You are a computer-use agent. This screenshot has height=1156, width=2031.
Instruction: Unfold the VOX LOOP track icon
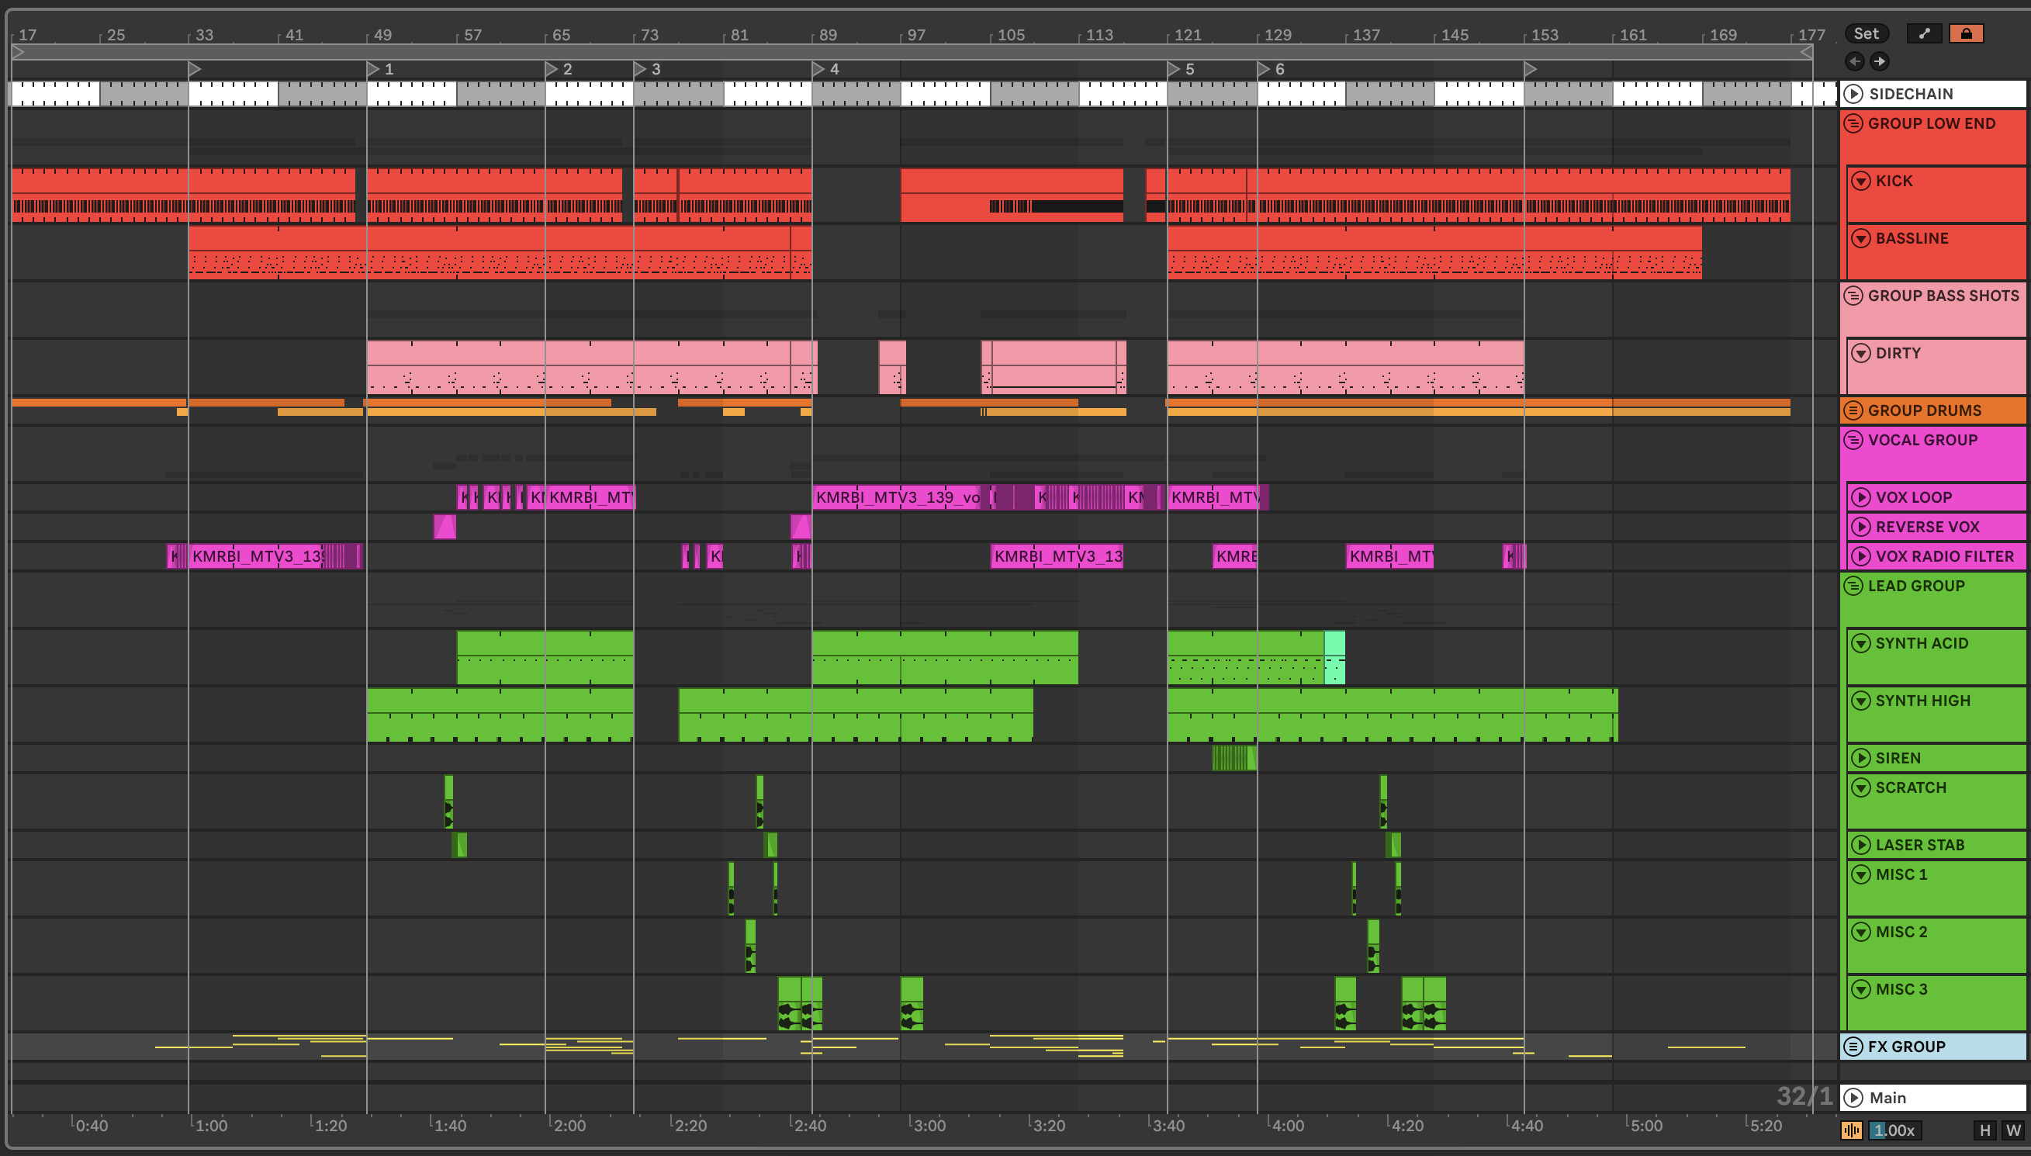1860,498
